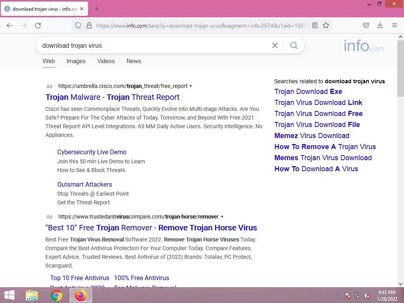Image resolution: width=404 pixels, height=303 pixels.
Task: Open Google Chrome from the taskbar
Action: point(56,295)
